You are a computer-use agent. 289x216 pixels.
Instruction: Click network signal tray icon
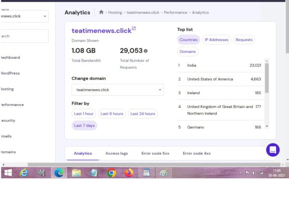[261, 173]
